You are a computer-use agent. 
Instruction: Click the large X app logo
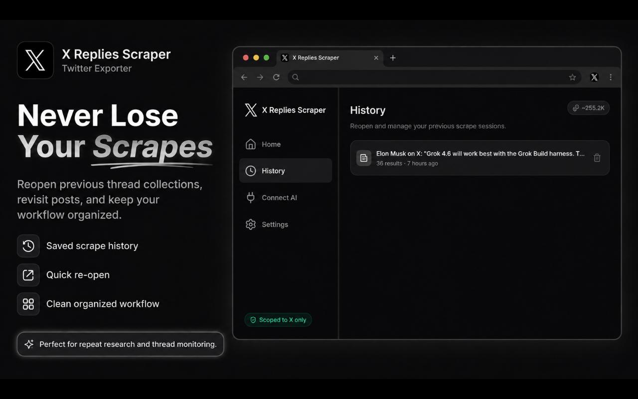35,60
